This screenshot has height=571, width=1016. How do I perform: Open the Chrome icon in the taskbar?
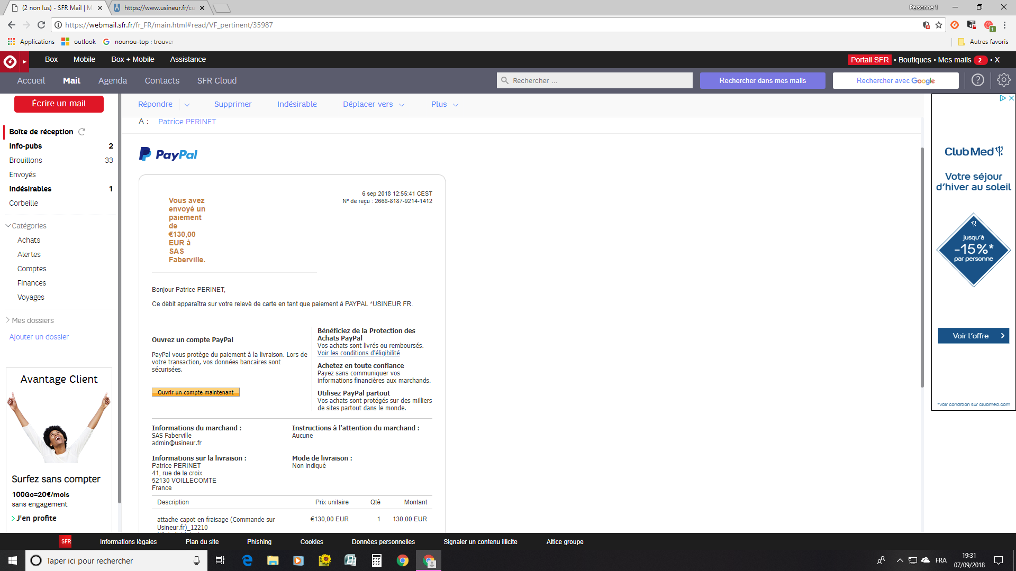(x=403, y=560)
